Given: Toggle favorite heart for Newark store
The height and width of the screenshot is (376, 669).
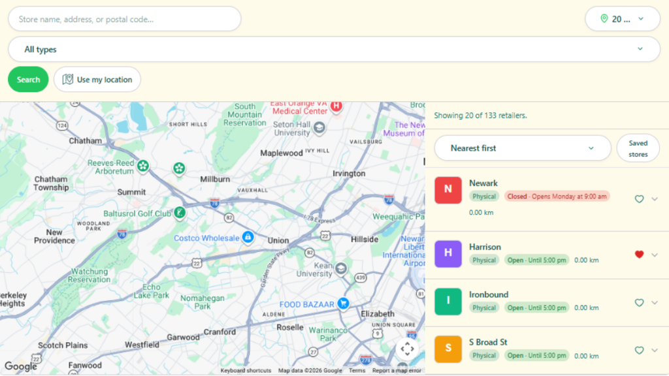Looking at the screenshot, I should pyautogui.click(x=639, y=198).
